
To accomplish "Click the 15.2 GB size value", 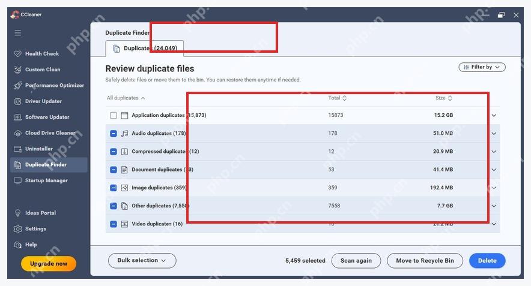I will pyautogui.click(x=443, y=115).
